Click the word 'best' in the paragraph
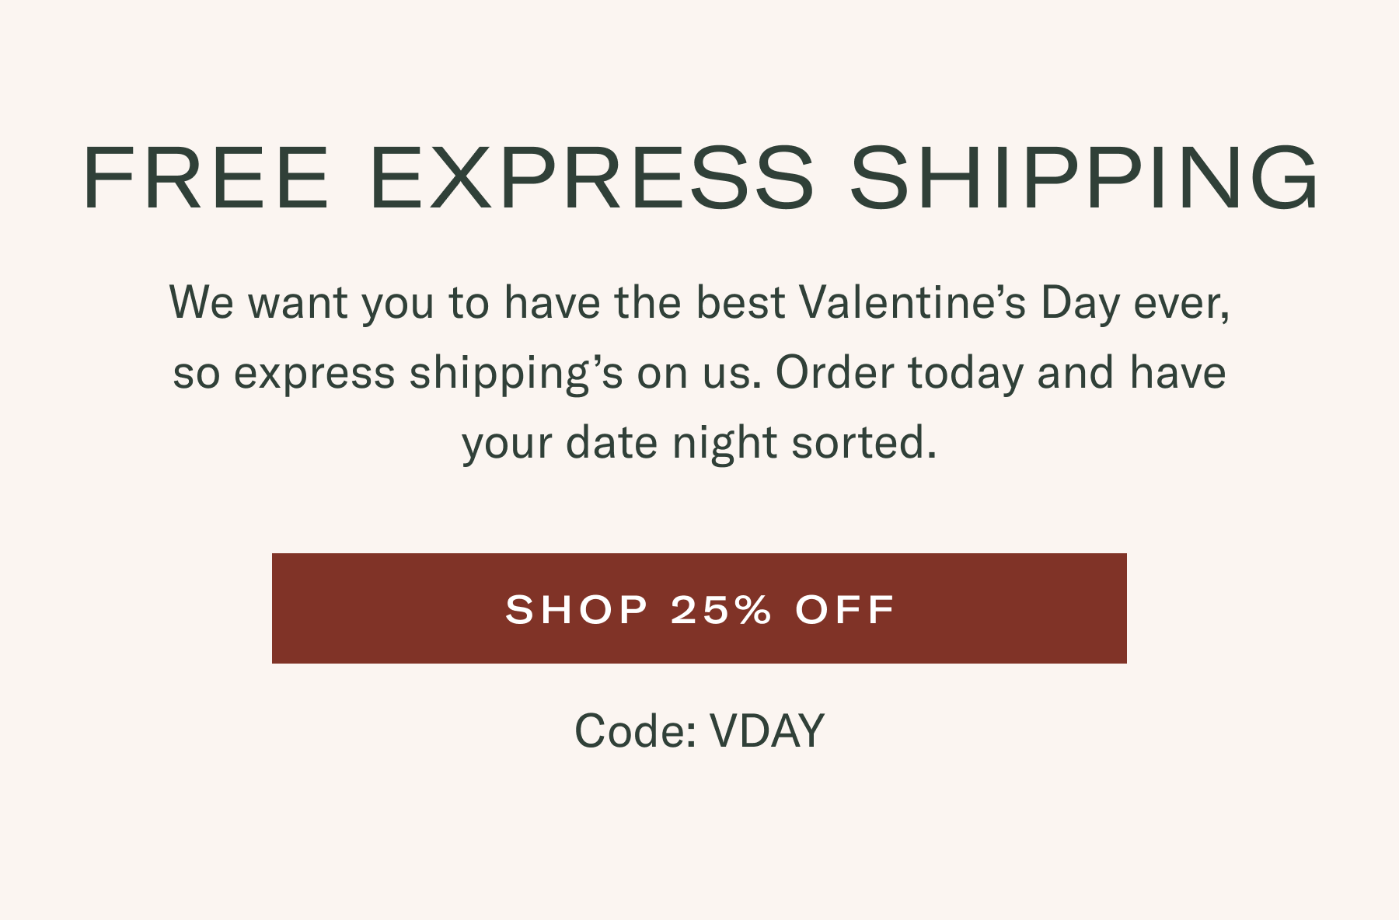Viewport: 1399px width, 920px height. click(740, 302)
